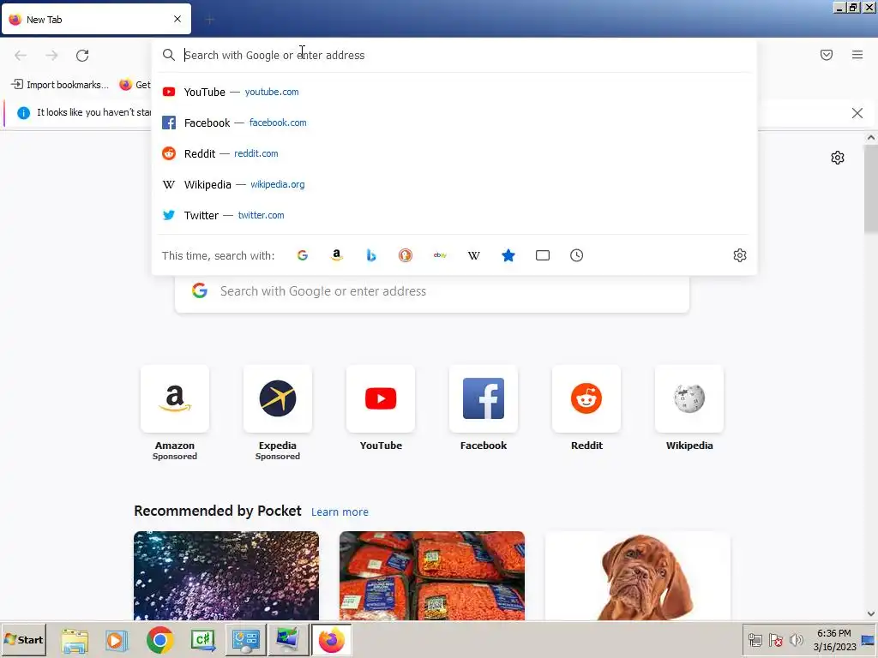The height and width of the screenshot is (658, 878).
Task: Switch to Firefox taskbar button
Action: coord(332,640)
